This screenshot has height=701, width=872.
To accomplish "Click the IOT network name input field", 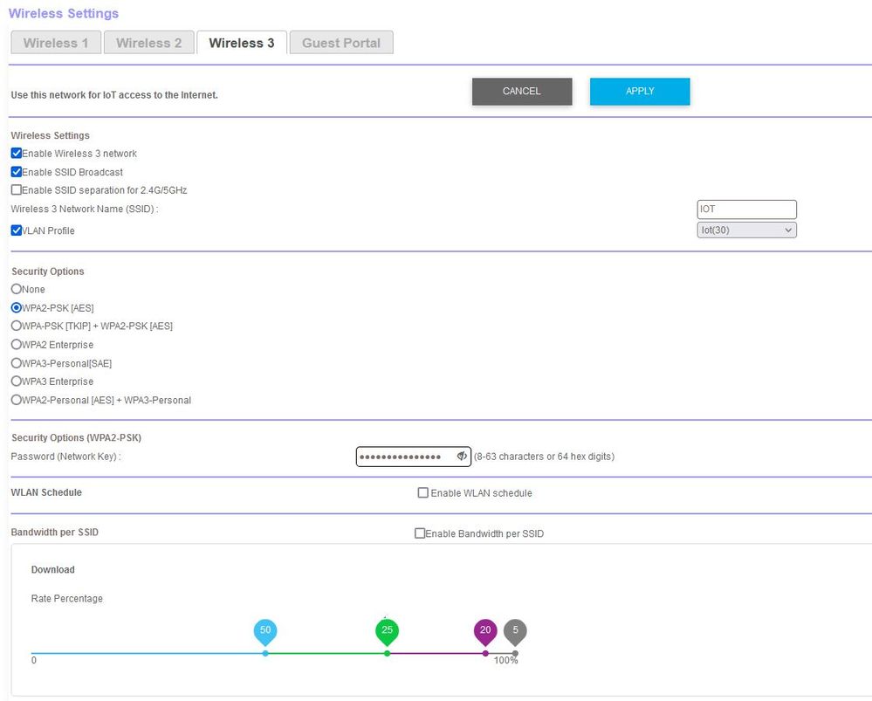I will click(x=746, y=209).
